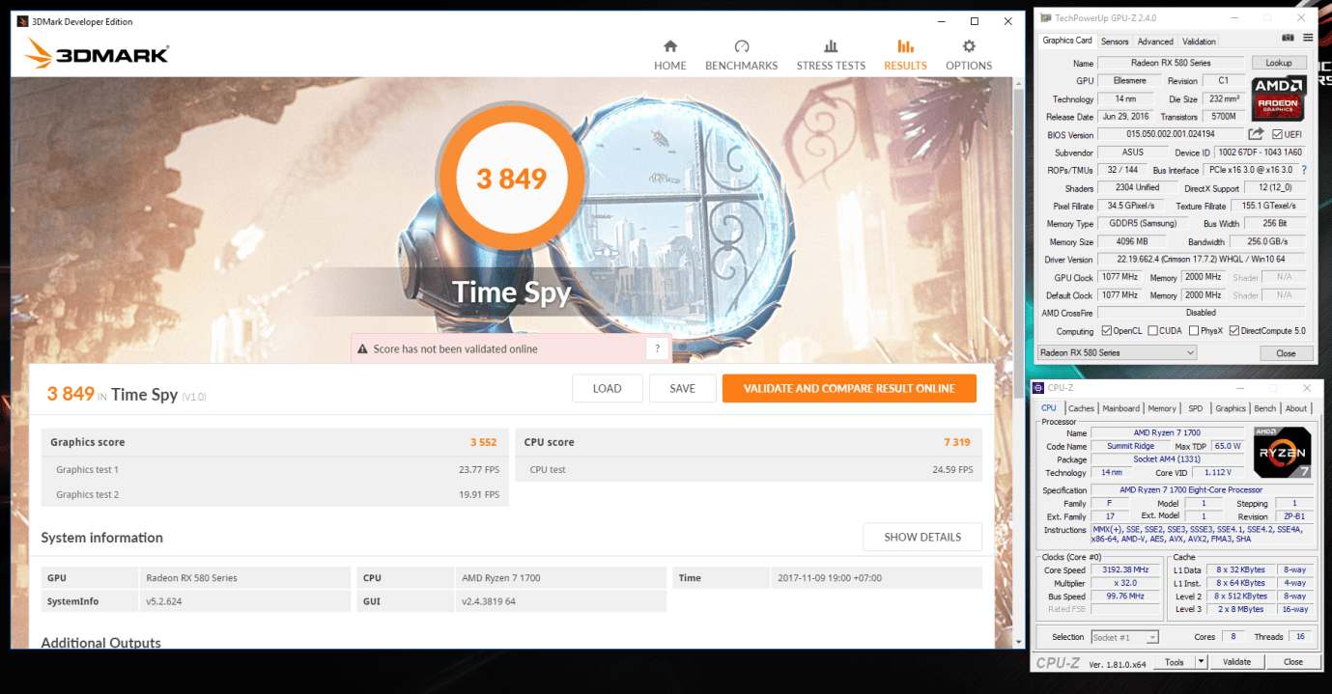The image size is (1332, 694).
Task: Click the Graphics test 1 row
Action: pos(274,469)
